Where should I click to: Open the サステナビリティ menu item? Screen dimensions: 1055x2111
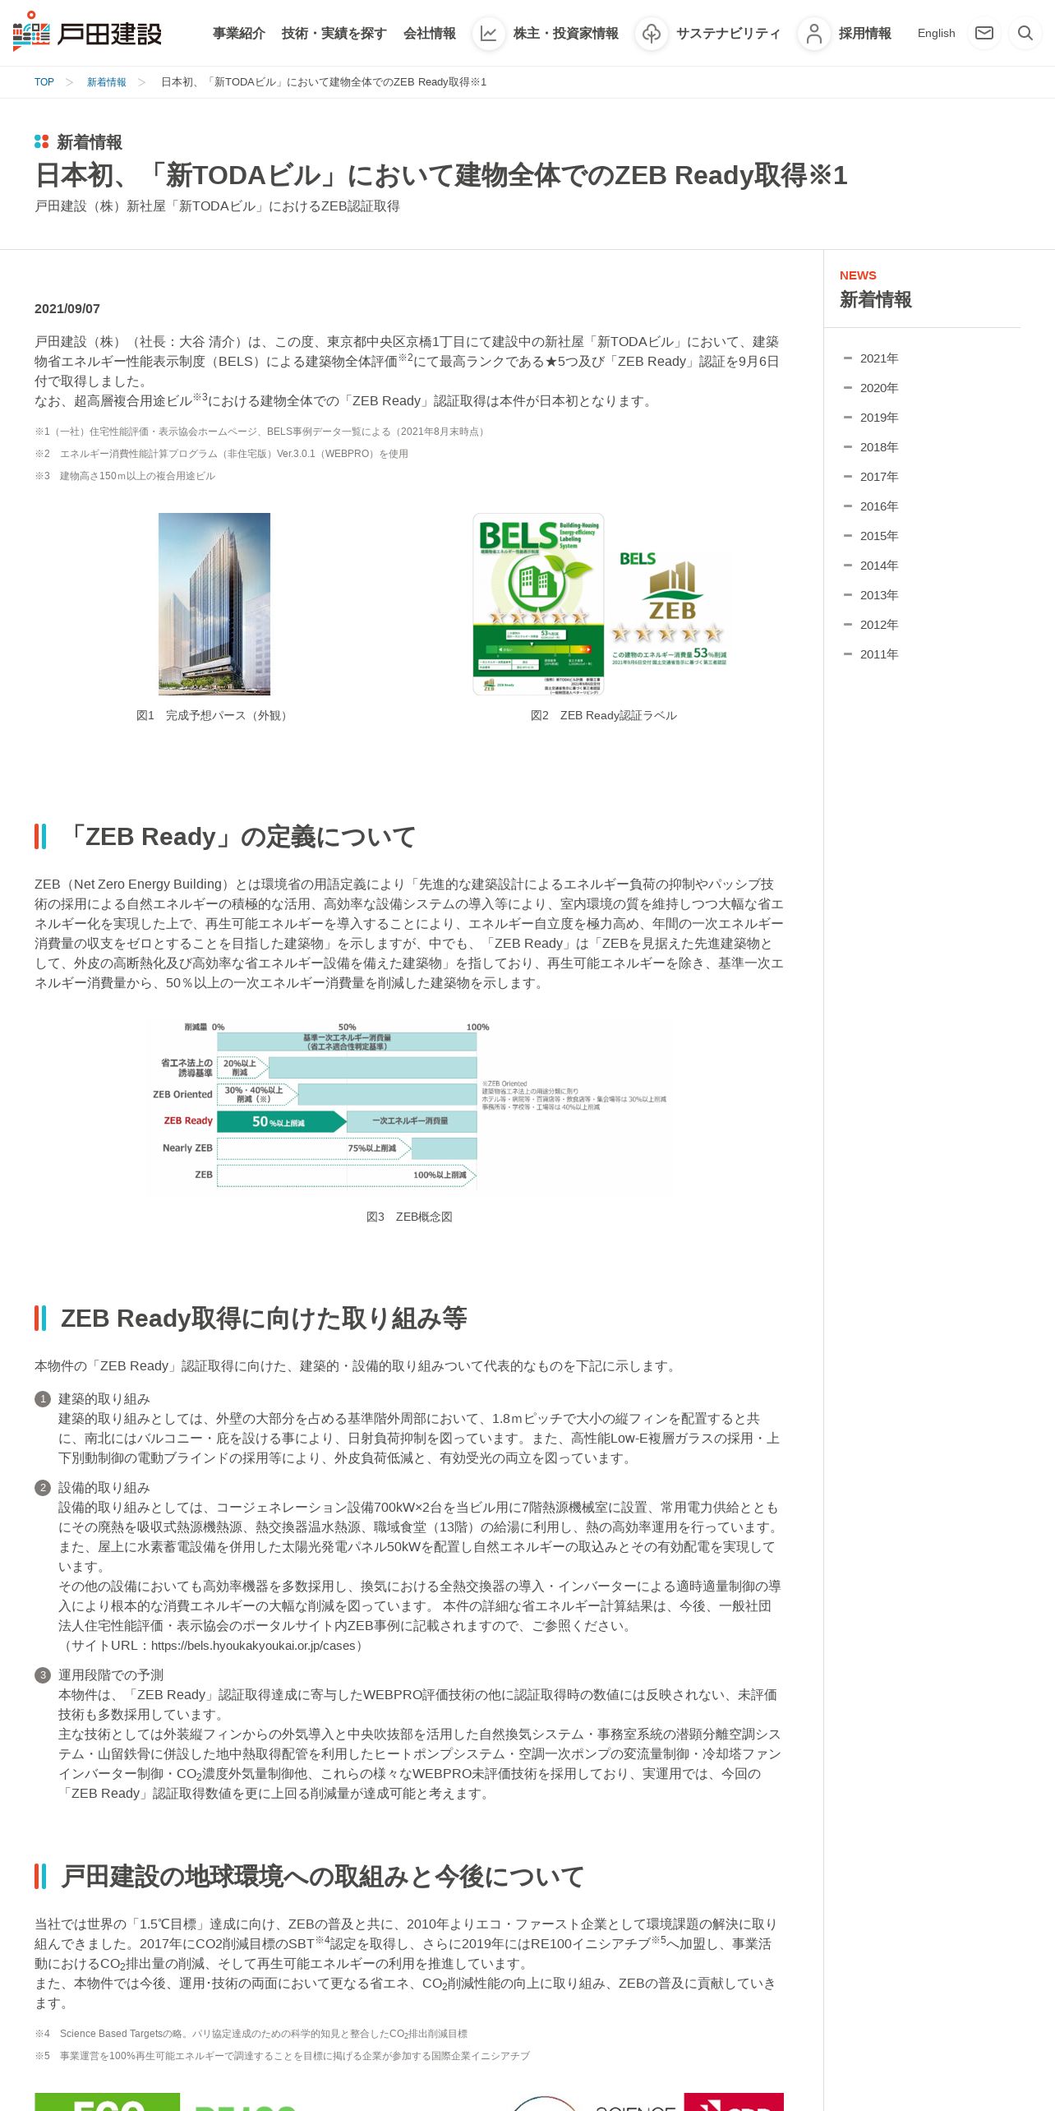coord(728,33)
